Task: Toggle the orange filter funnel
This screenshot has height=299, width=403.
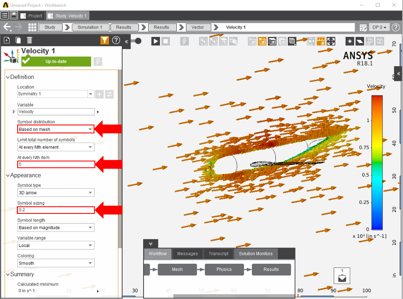Action: 105,40
